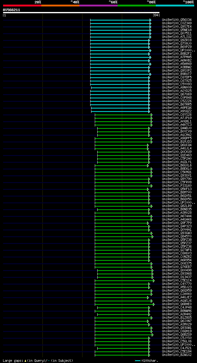Screen dimensions: 197x363
Task: Click the cyan ~100% legend segment
Action: pyautogui.click(x=175, y=5)
